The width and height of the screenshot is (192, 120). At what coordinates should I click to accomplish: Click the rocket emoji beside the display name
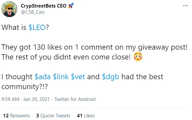tap(71, 6)
